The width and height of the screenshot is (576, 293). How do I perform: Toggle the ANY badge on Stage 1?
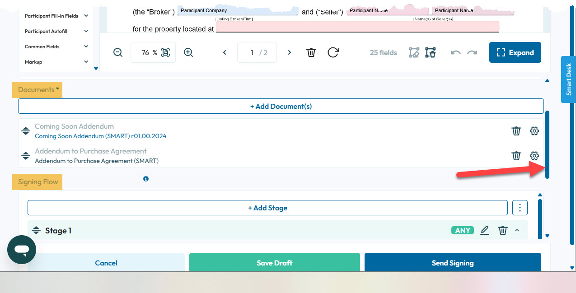pyautogui.click(x=463, y=230)
